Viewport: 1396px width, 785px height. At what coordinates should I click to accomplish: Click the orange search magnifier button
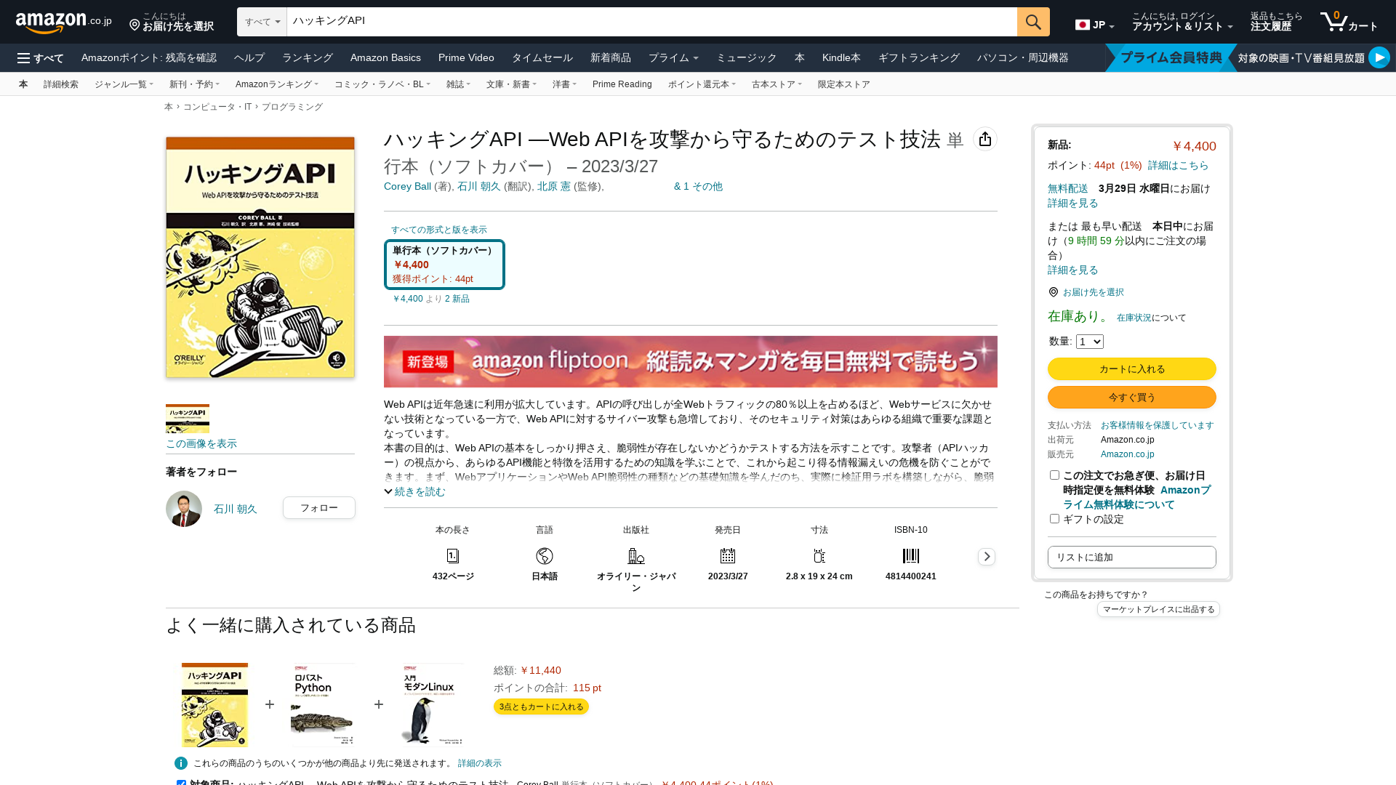point(1033,22)
